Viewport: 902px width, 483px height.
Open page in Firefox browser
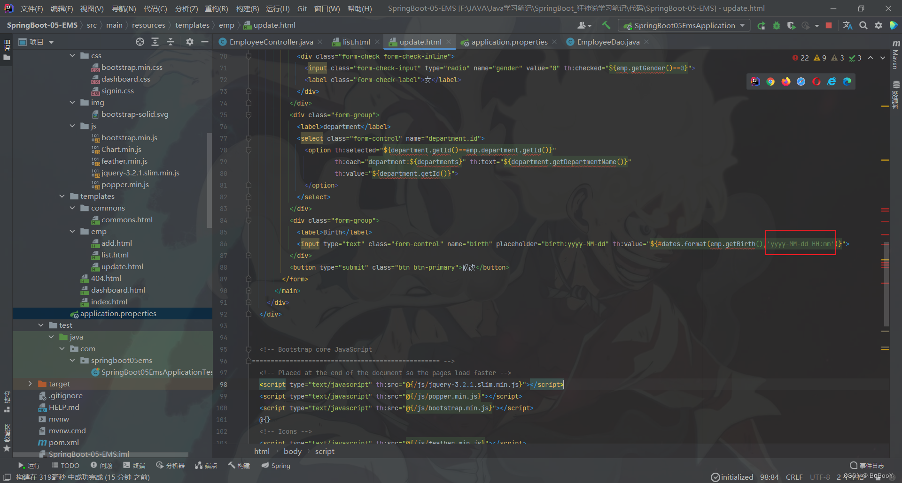click(x=786, y=82)
